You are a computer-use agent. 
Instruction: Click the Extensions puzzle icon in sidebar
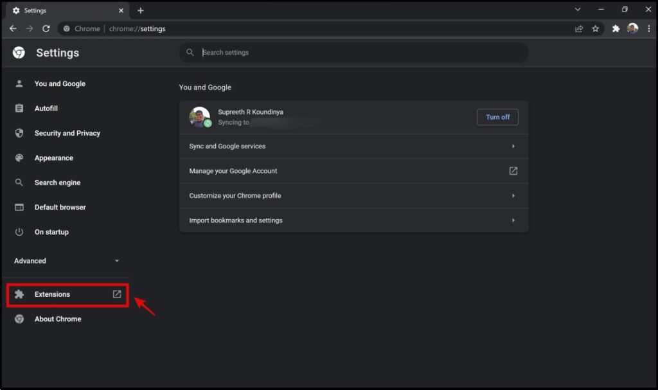coord(19,294)
